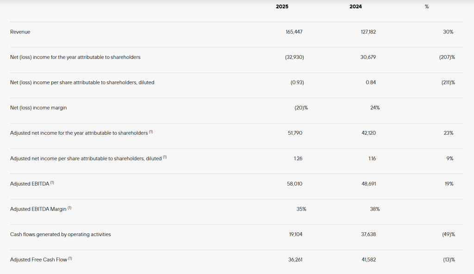474x274 pixels.
Task: Click the % change column header
Action: (x=426, y=6)
